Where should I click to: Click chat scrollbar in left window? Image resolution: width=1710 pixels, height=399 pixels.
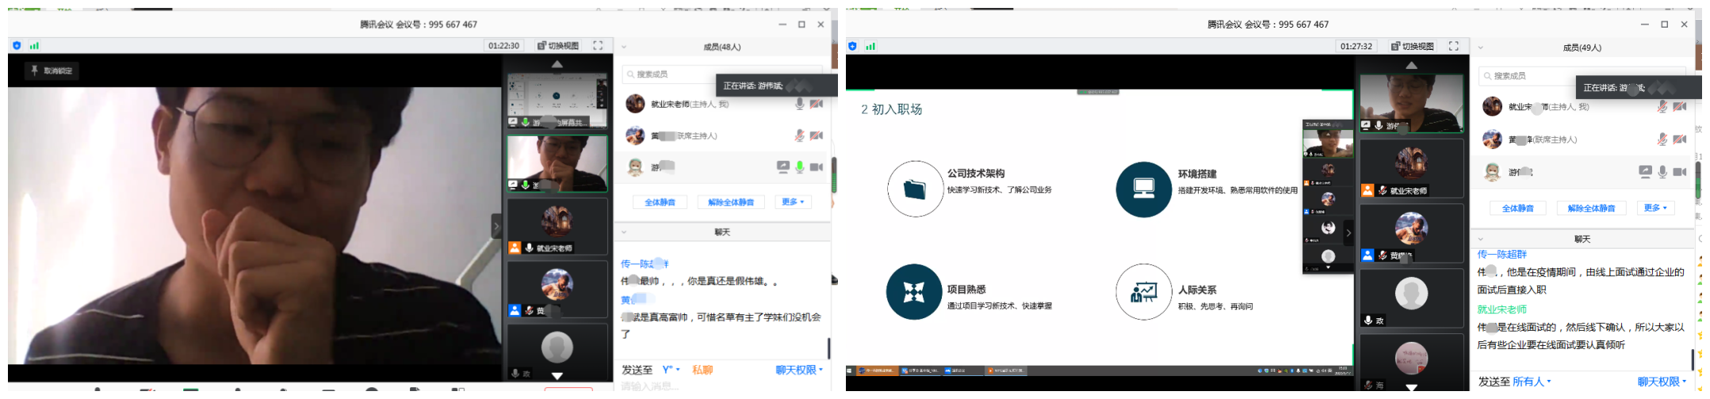coord(828,348)
